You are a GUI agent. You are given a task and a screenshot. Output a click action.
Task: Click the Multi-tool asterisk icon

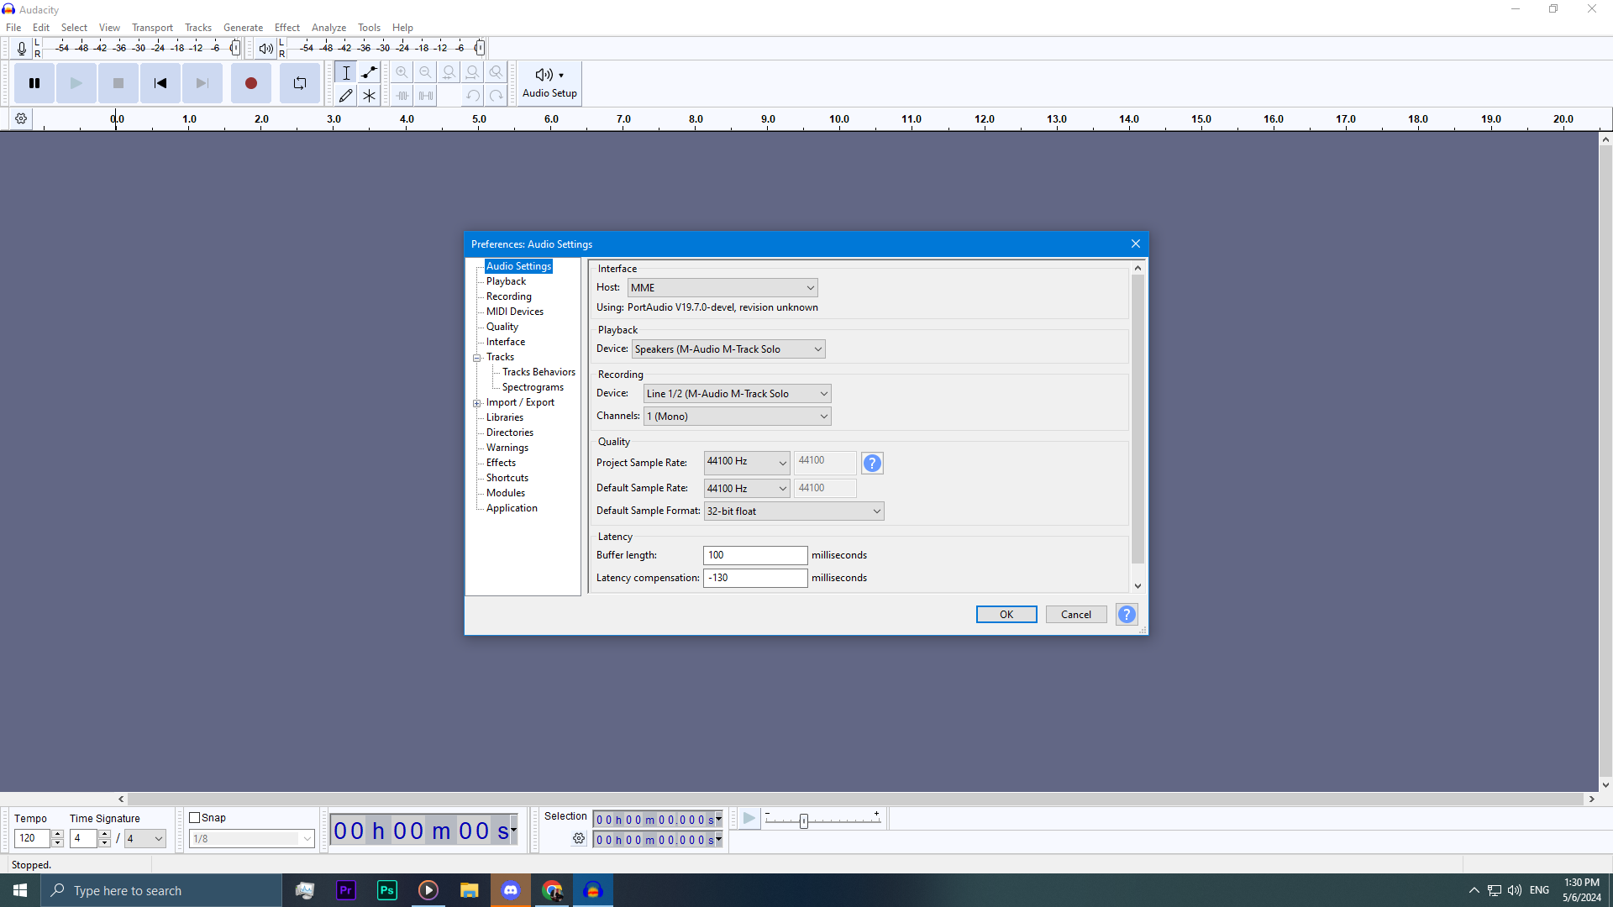coord(369,96)
